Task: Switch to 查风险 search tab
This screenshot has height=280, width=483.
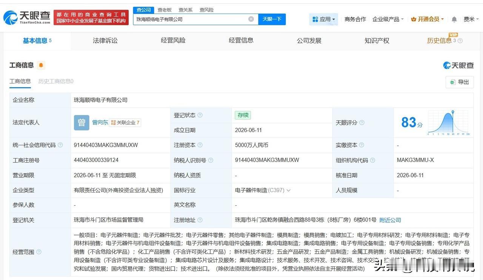Action: [206, 10]
